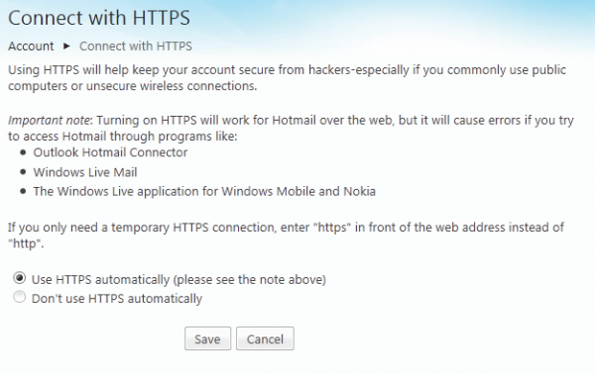Save the HTTPS connection setting
This screenshot has height=374, width=595.
point(207,338)
